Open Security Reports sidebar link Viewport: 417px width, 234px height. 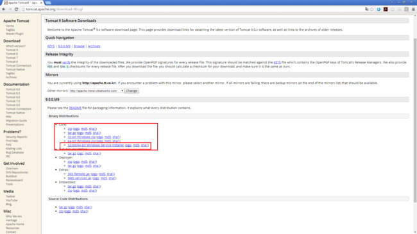(x=17, y=137)
